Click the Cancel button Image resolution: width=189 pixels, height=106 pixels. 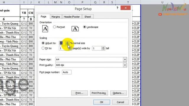pos(120,102)
